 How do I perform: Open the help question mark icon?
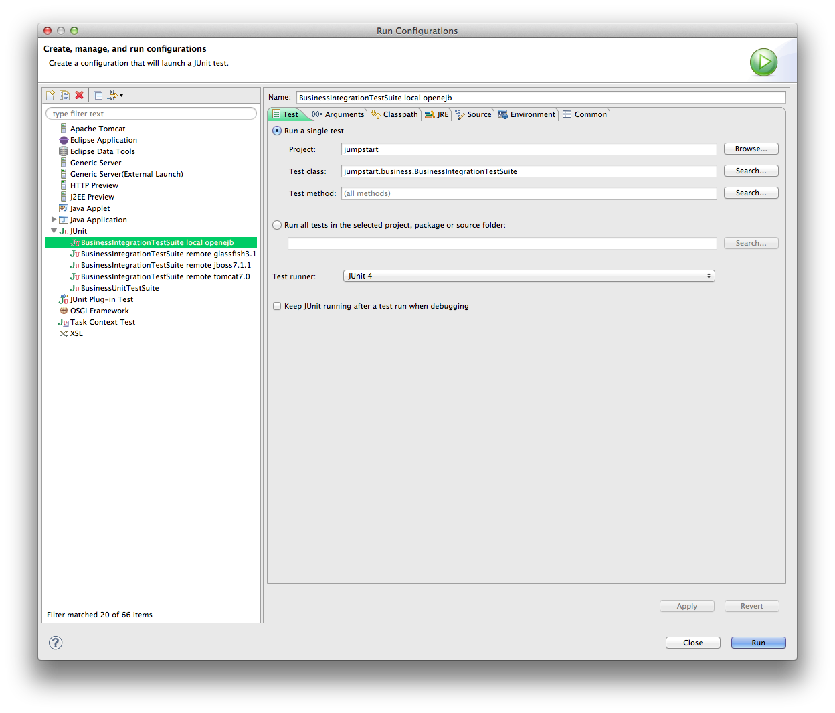[56, 643]
